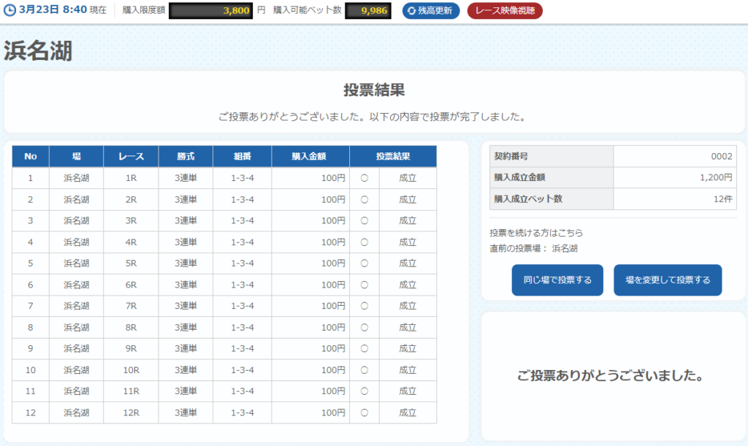Click the circle mark in the 3R row
The image size is (748, 446).
[365, 220]
